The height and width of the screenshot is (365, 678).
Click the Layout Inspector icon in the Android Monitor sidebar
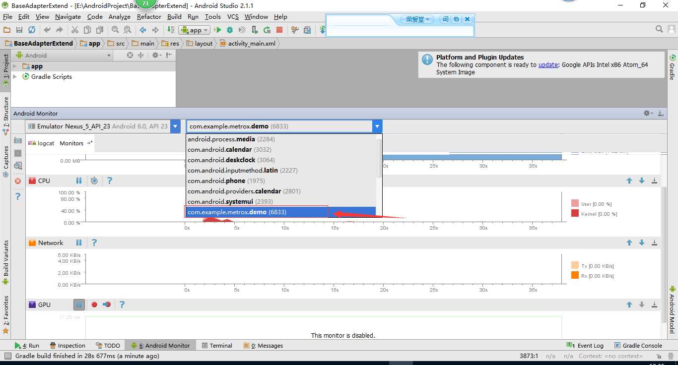[x=18, y=166]
